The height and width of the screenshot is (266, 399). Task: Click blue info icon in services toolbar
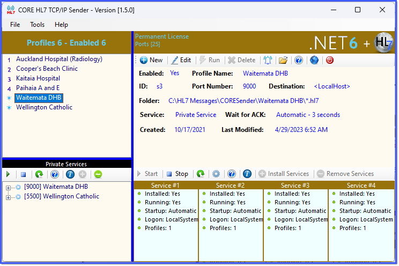(x=247, y=174)
